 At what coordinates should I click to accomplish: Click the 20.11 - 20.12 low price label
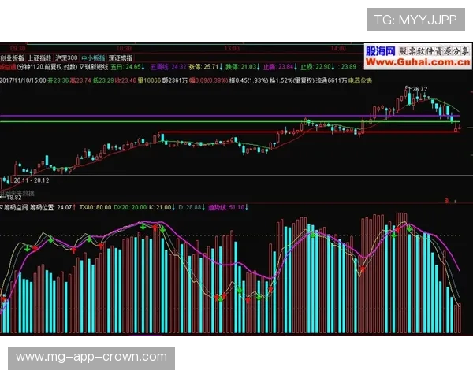[32, 180]
